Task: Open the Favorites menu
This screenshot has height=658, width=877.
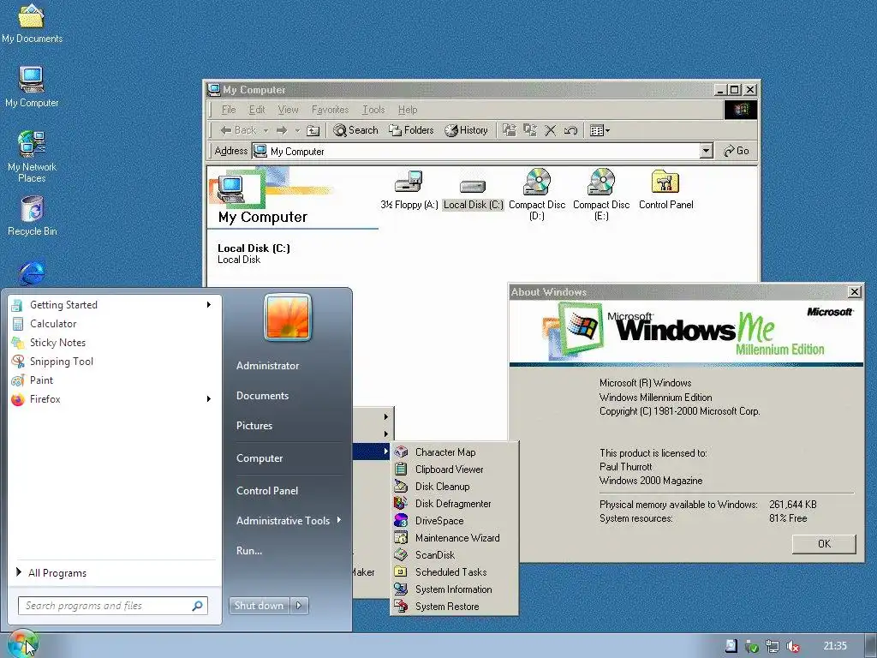Action: 330,110
